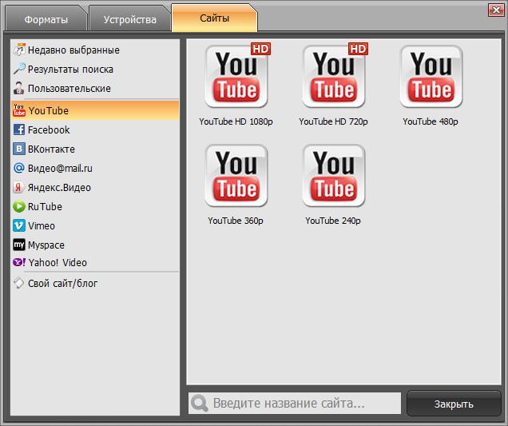Click the Пользовательские person icon
The height and width of the screenshot is (426, 508).
click(x=19, y=88)
